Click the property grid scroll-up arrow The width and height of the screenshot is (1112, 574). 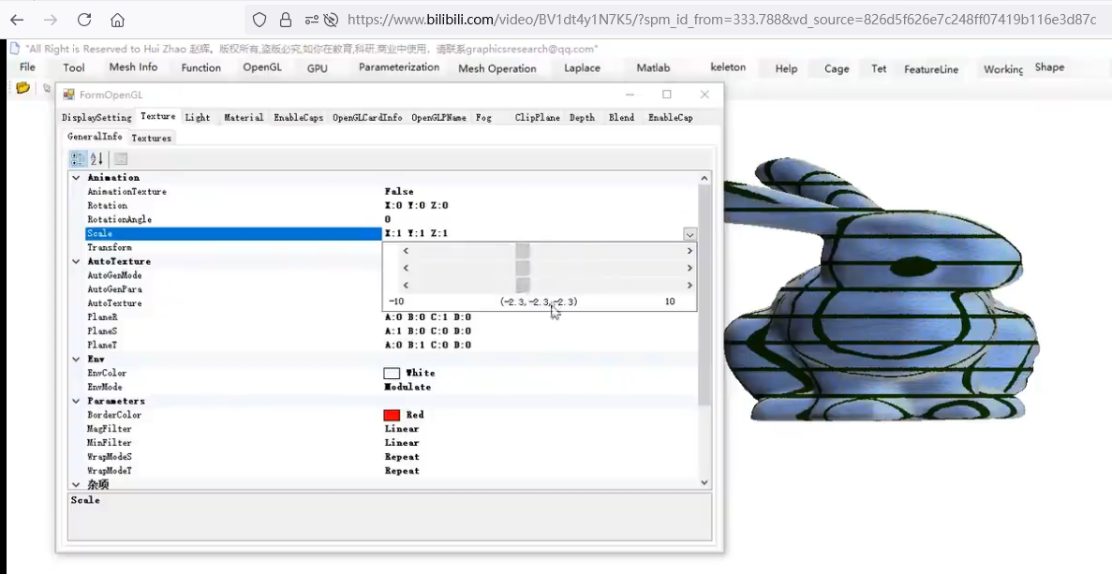coord(704,178)
